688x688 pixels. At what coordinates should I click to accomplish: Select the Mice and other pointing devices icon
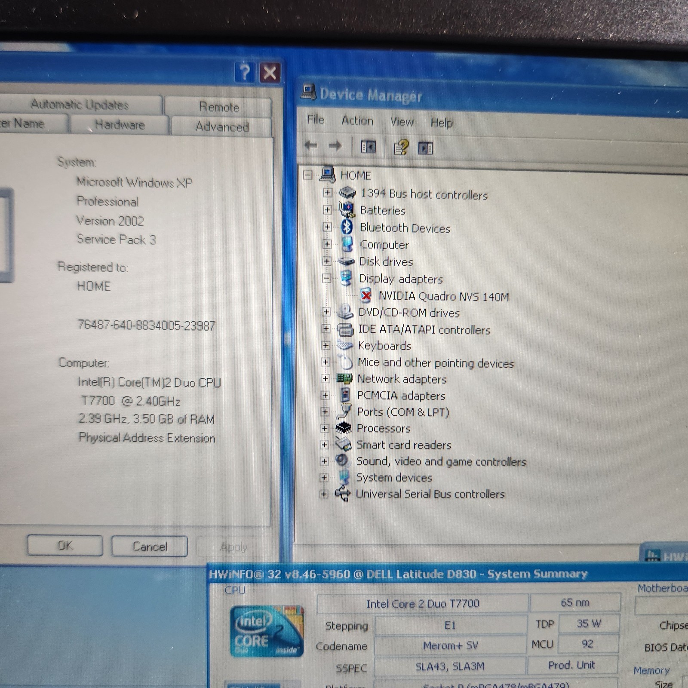345,362
